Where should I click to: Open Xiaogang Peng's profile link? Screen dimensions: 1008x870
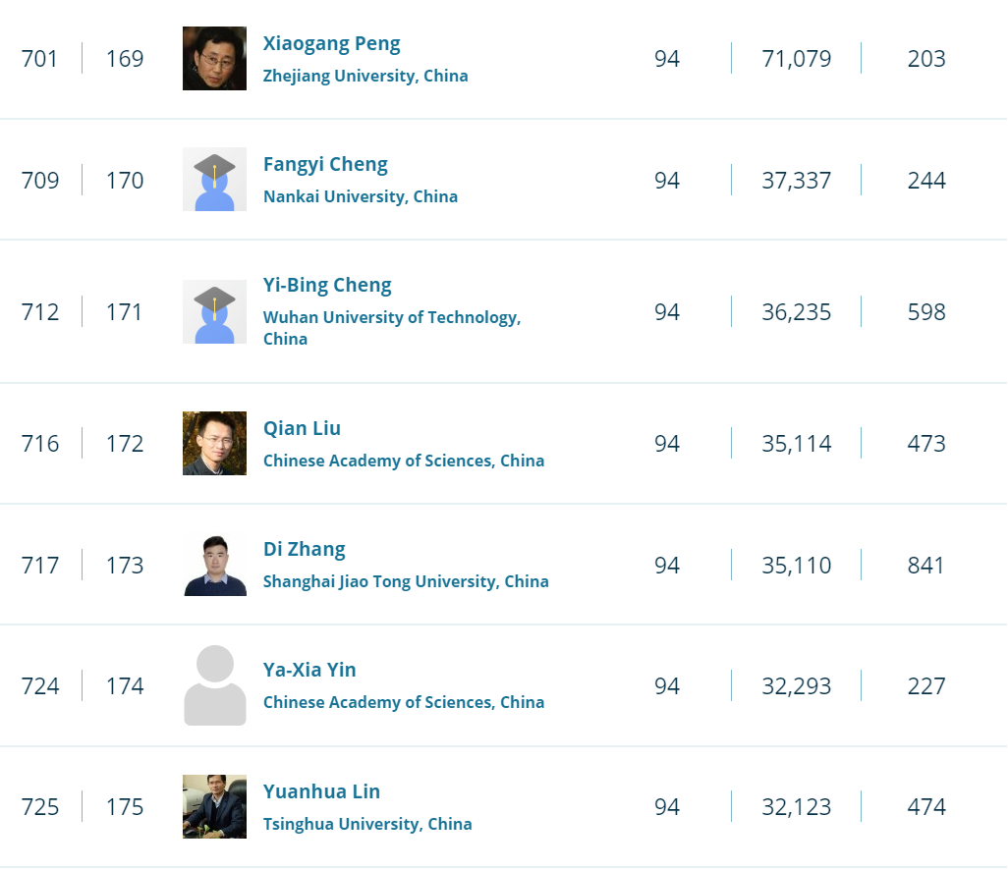point(331,44)
